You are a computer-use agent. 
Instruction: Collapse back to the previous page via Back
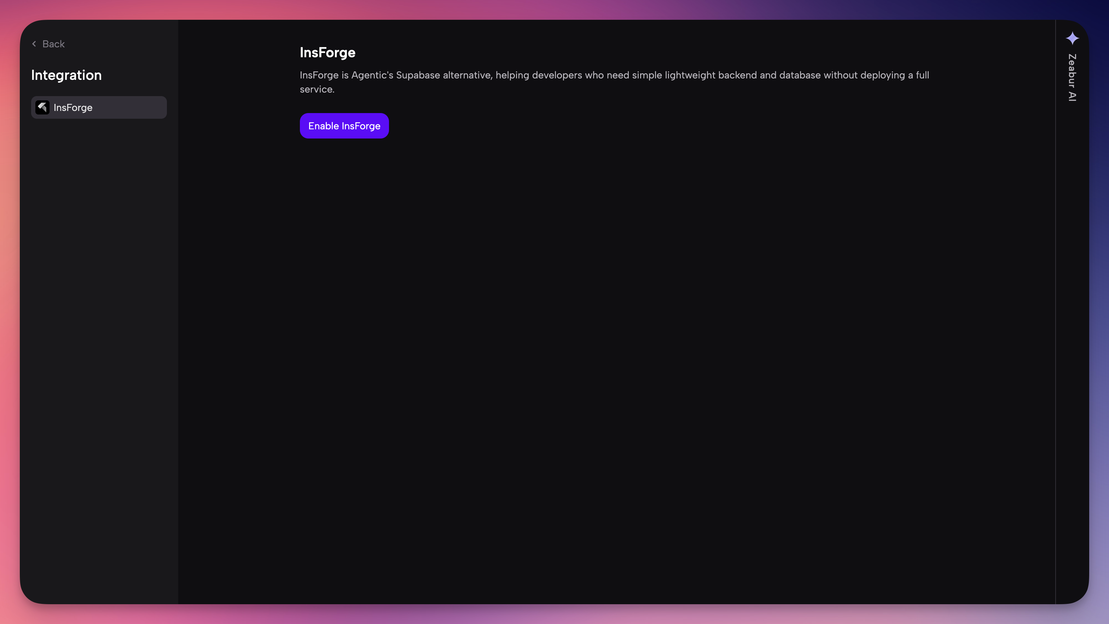[48, 43]
